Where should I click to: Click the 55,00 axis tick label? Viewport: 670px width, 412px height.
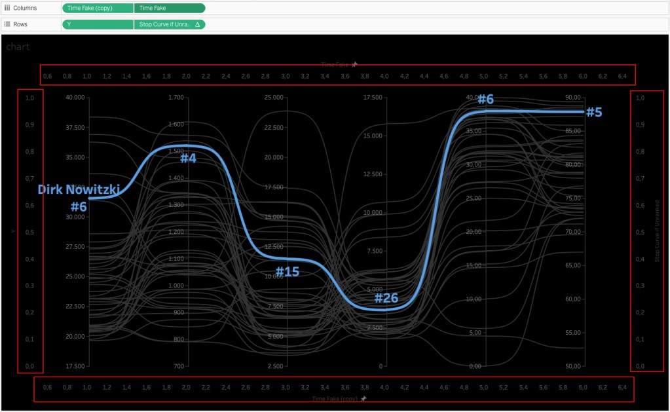573,333
